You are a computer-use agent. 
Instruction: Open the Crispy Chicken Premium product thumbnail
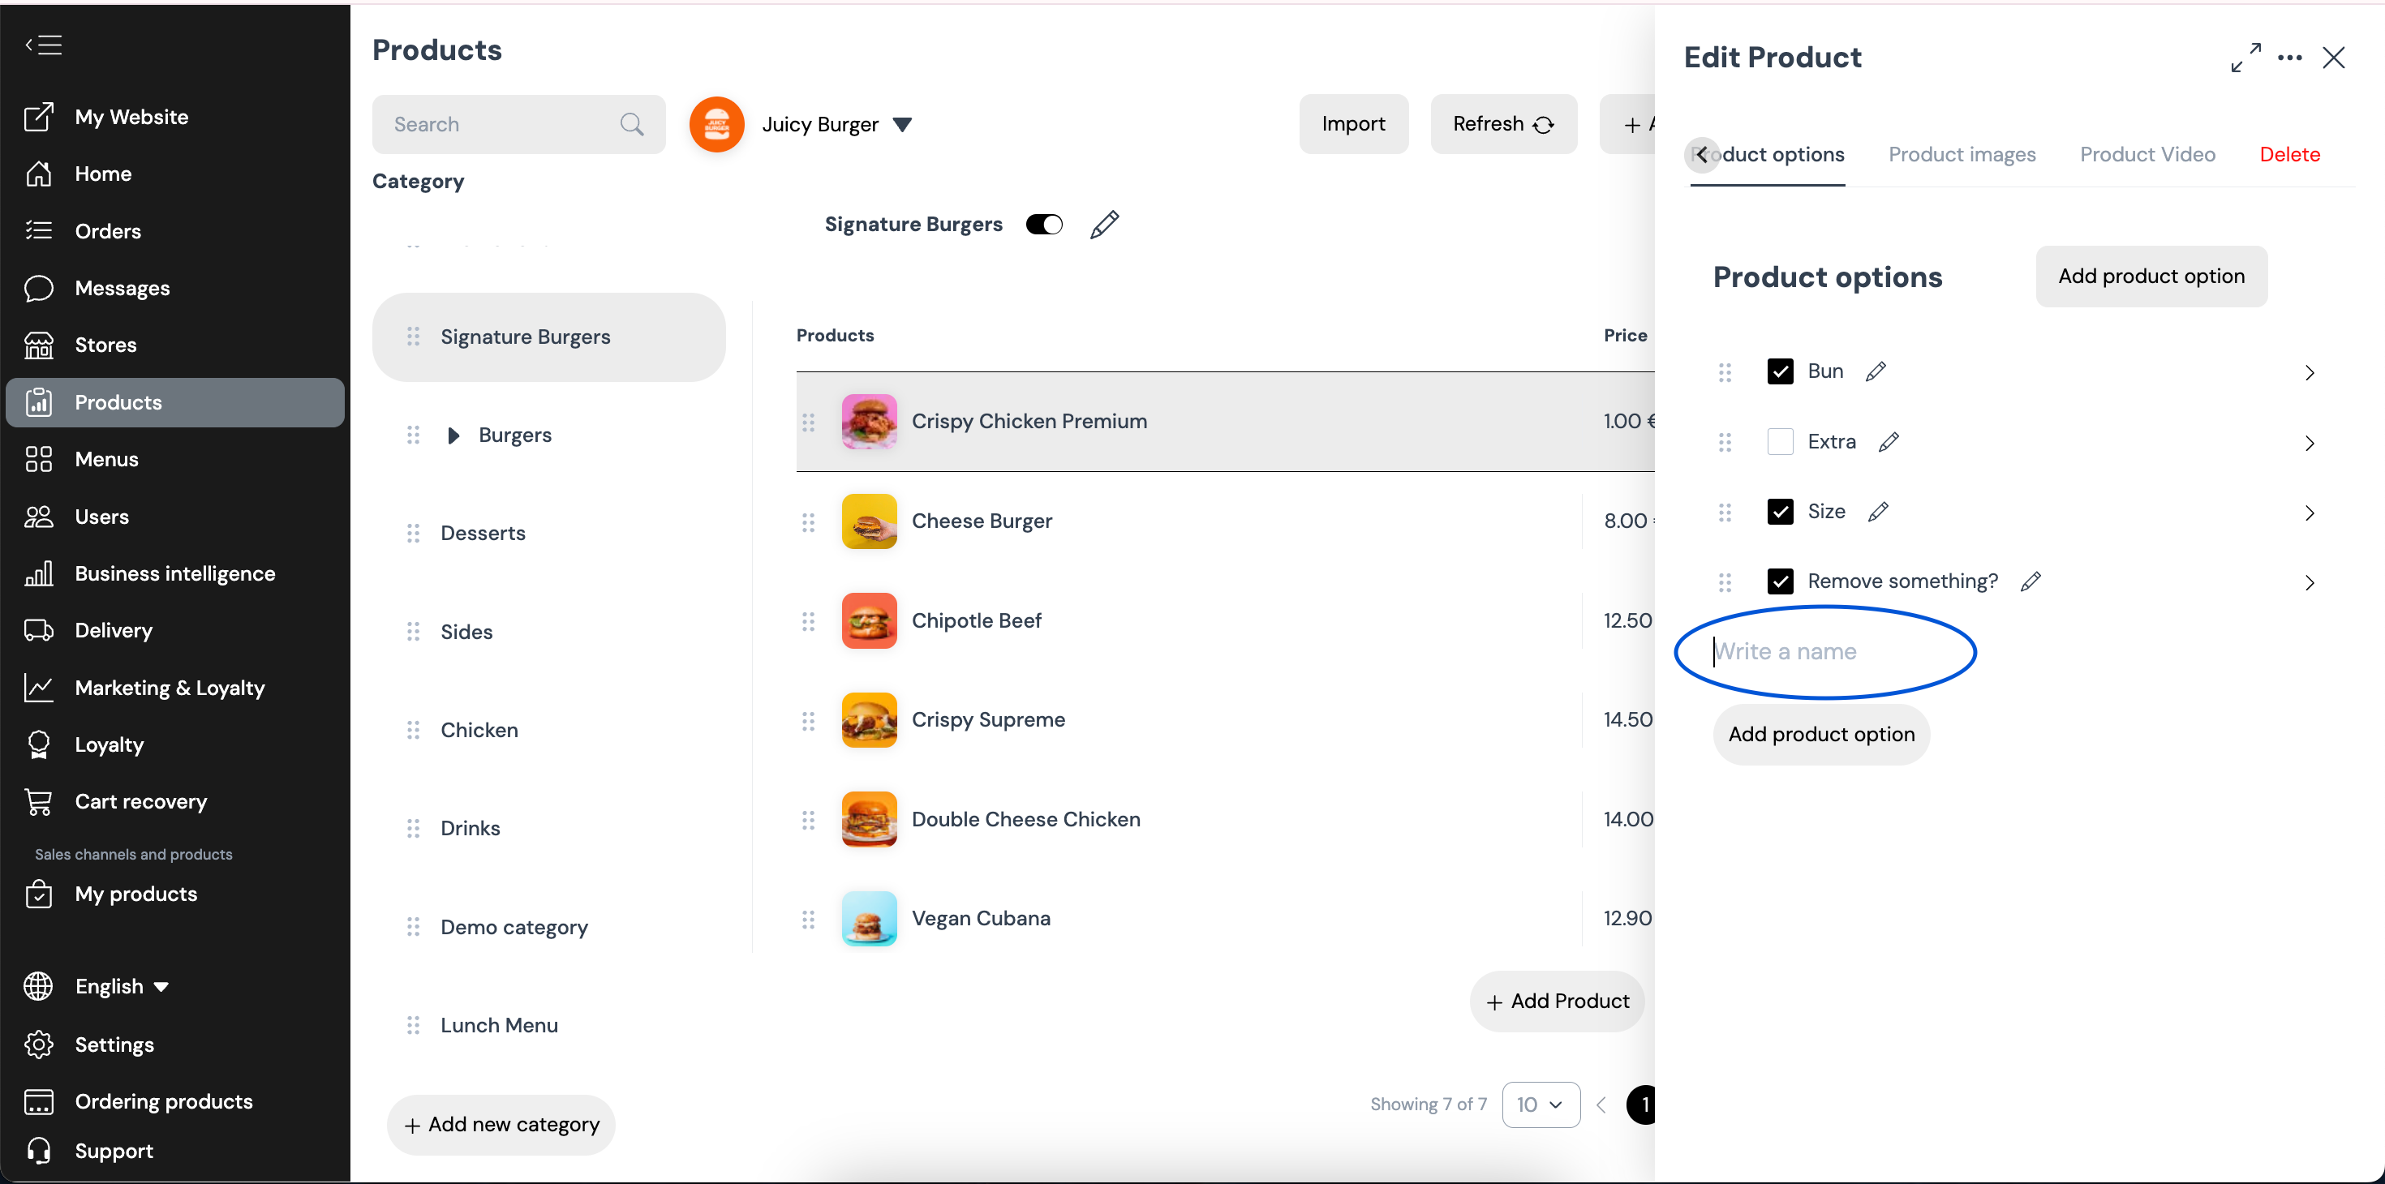click(869, 421)
